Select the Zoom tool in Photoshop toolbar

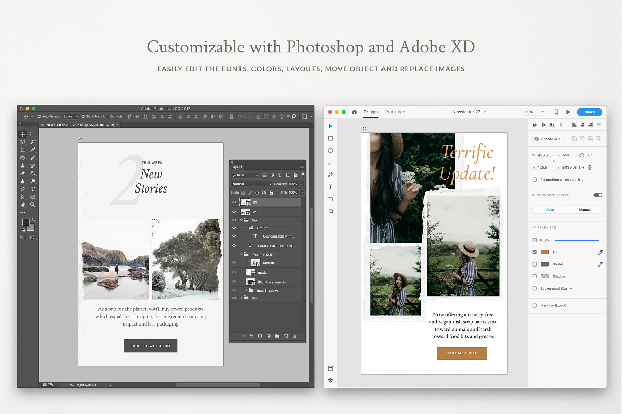click(x=33, y=205)
